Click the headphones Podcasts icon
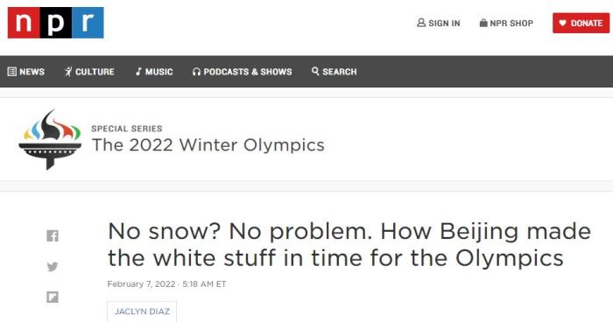 [196, 72]
